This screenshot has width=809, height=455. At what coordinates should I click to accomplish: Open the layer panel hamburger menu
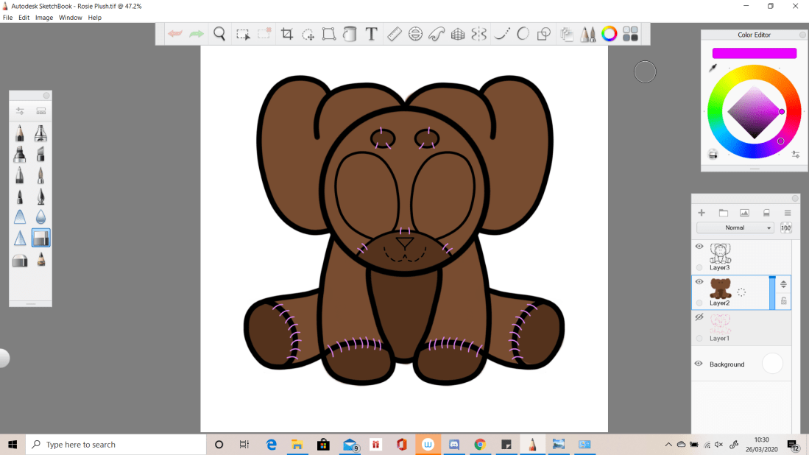(x=787, y=213)
